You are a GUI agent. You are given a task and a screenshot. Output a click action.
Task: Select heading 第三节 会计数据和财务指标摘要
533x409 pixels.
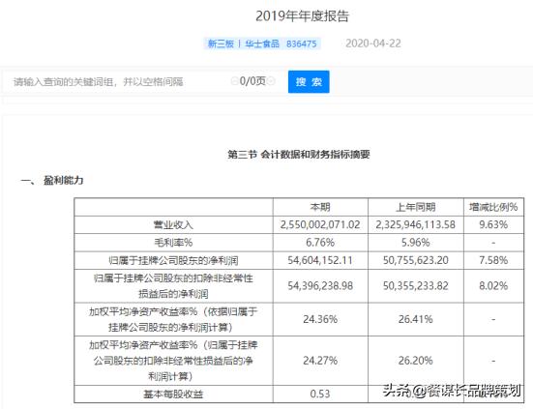click(299, 155)
